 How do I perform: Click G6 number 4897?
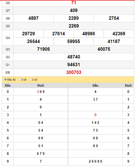tap(33, 18)
